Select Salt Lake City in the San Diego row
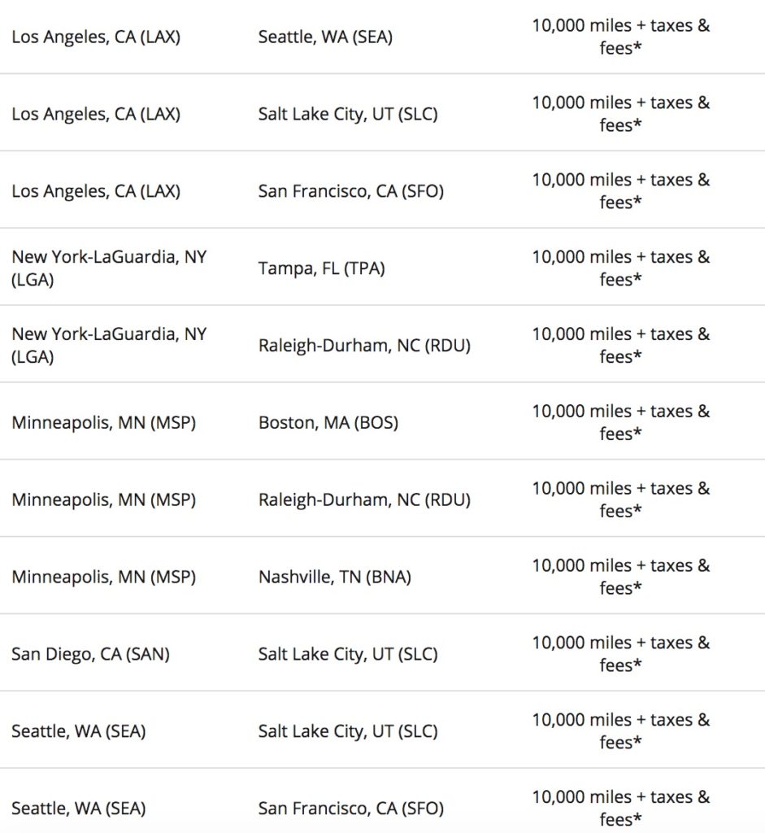 [347, 655]
